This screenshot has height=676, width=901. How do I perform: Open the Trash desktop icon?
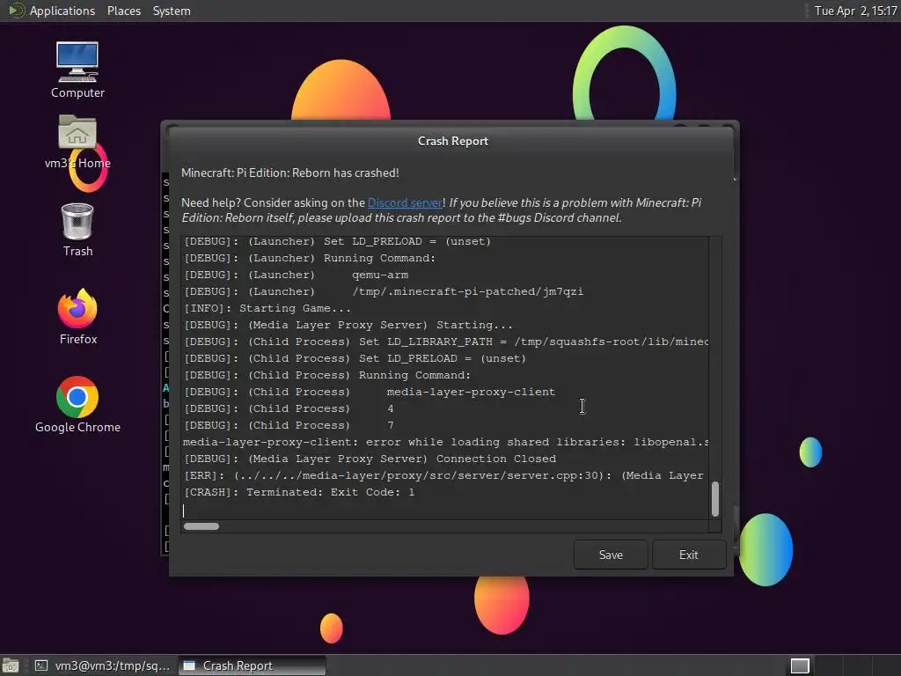[x=77, y=230]
